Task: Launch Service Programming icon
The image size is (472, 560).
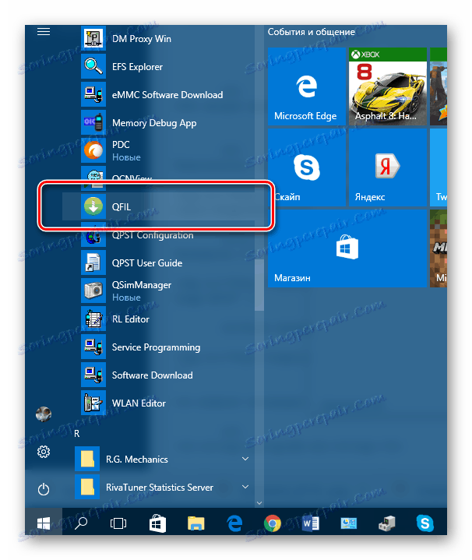Action: pos(93,347)
